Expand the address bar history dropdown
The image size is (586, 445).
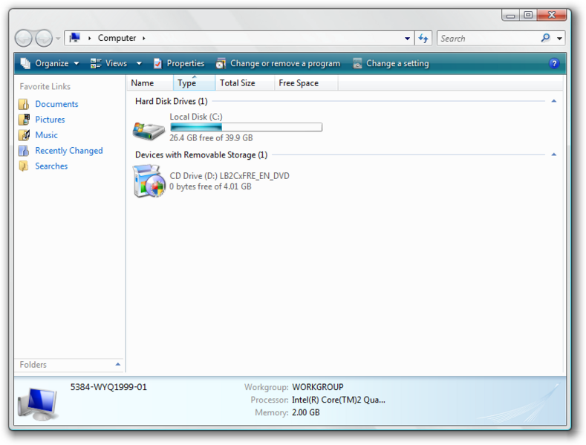coord(407,38)
